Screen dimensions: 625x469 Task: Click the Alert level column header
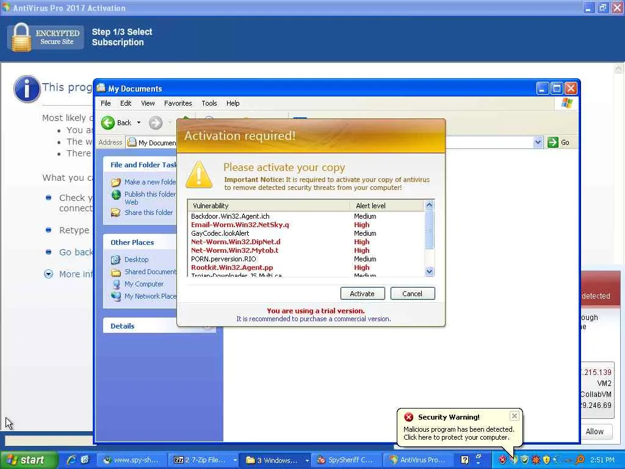pos(386,206)
